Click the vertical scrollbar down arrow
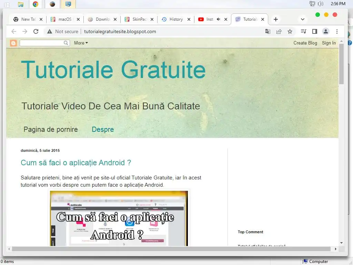 [341, 243]
